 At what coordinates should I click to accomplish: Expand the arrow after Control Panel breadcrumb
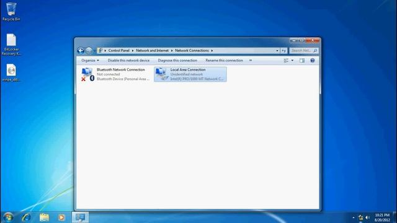click(x=132, y=51)
